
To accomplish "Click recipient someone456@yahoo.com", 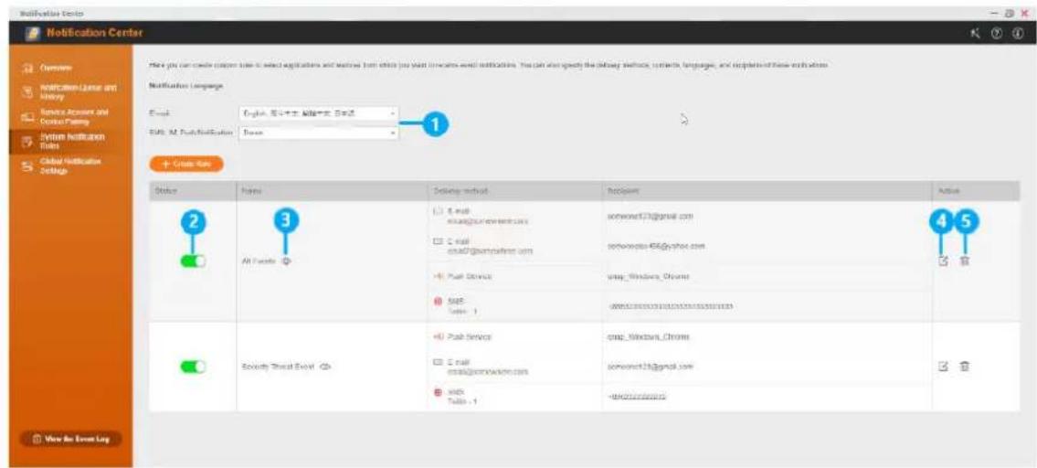I will (x=656, y=246).
